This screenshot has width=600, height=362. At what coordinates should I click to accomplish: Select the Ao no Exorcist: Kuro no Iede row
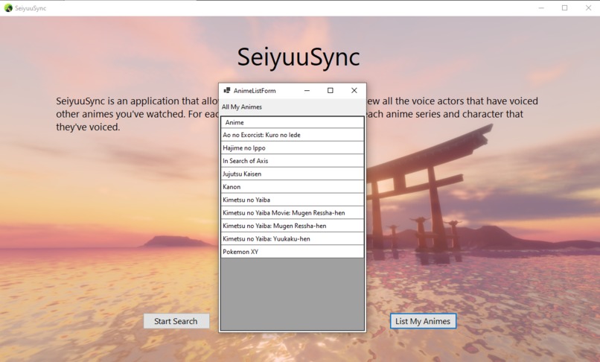click(293, 135)
